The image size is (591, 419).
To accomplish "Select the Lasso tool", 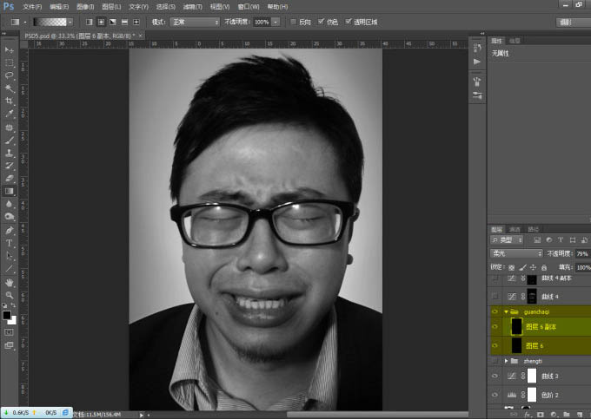I will point(10,75).
